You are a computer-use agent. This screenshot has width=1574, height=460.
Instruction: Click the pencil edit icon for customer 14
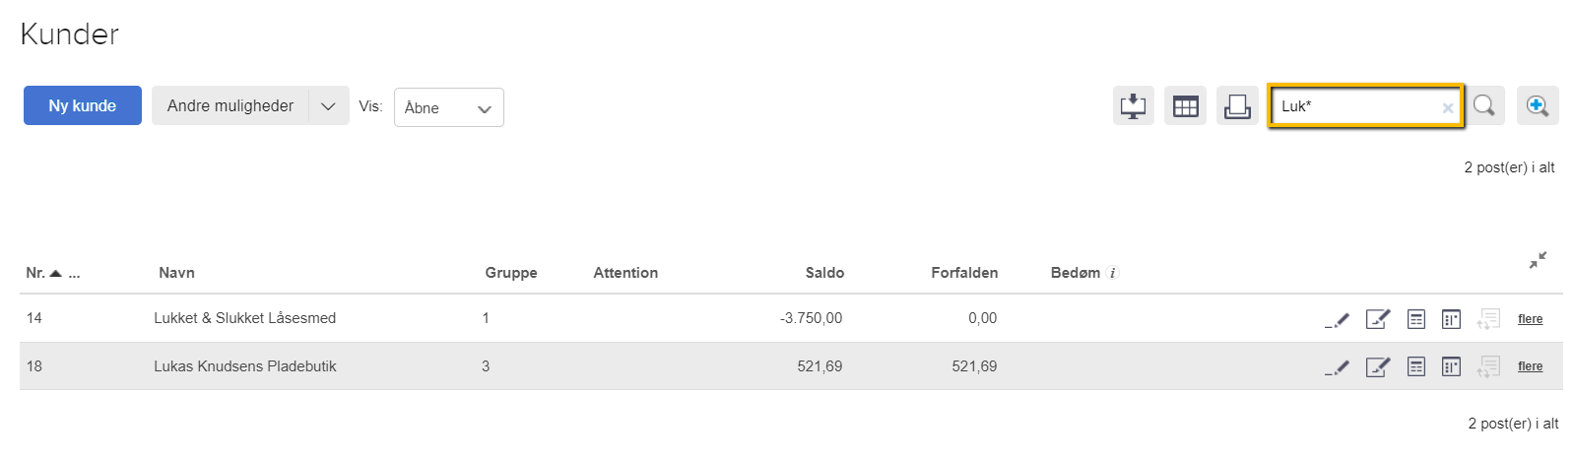[x=1337, y=319]
